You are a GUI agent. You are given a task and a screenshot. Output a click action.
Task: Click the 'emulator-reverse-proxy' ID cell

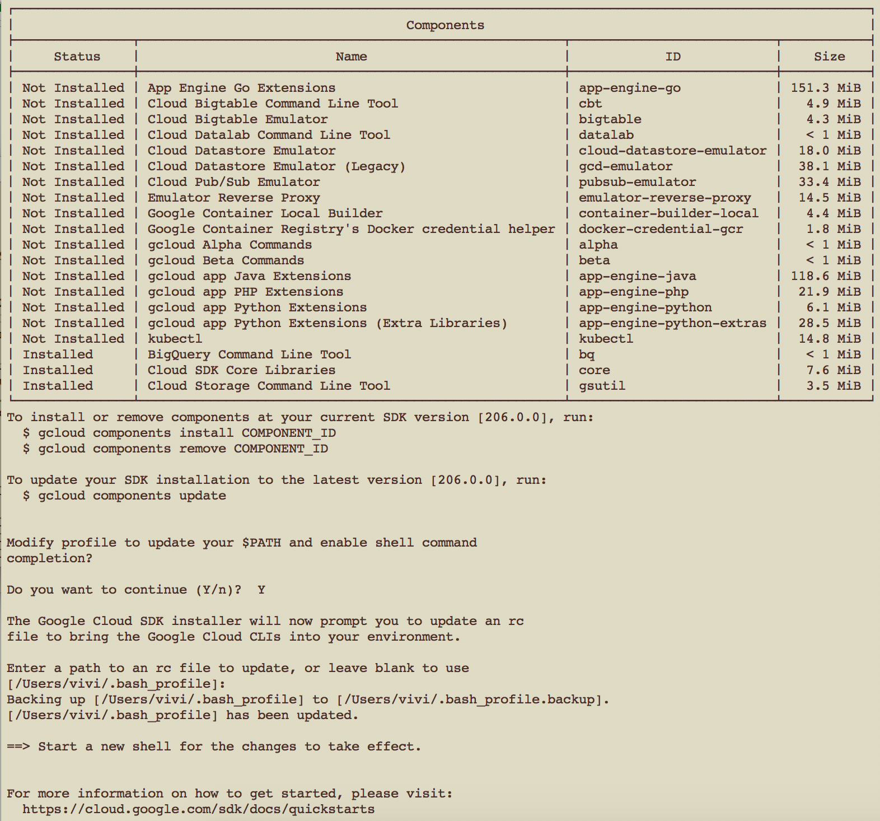(665, 198)
